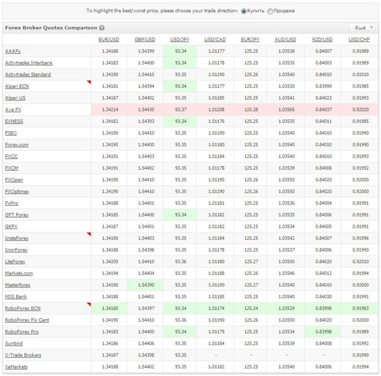The width and height of the screenshot is (381, 376).
Task: Open the Activtrades Standard broker link
Action: [28, 75]
